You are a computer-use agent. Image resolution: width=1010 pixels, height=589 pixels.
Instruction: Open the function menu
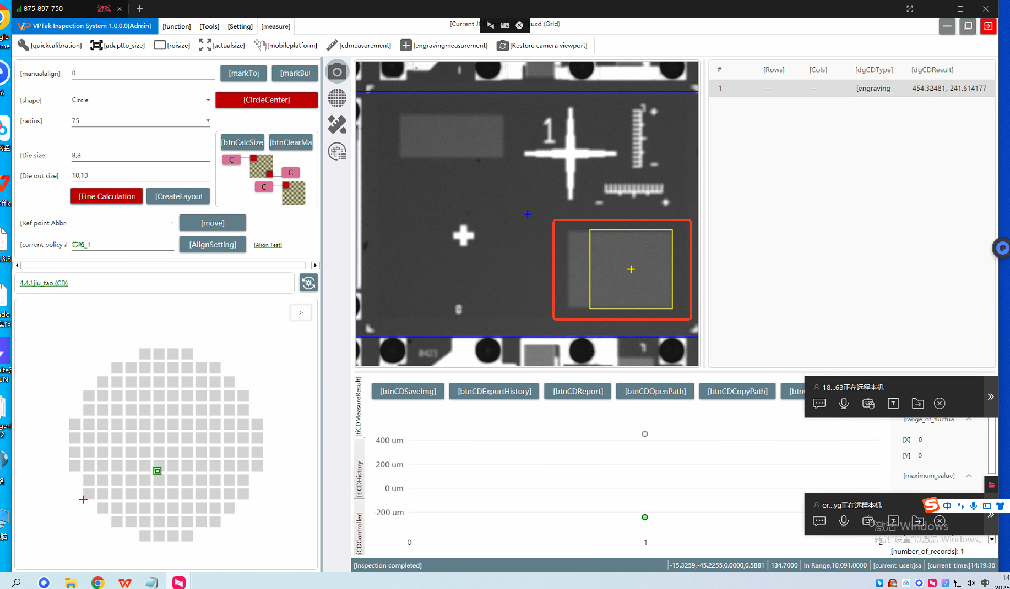point(177,26)
